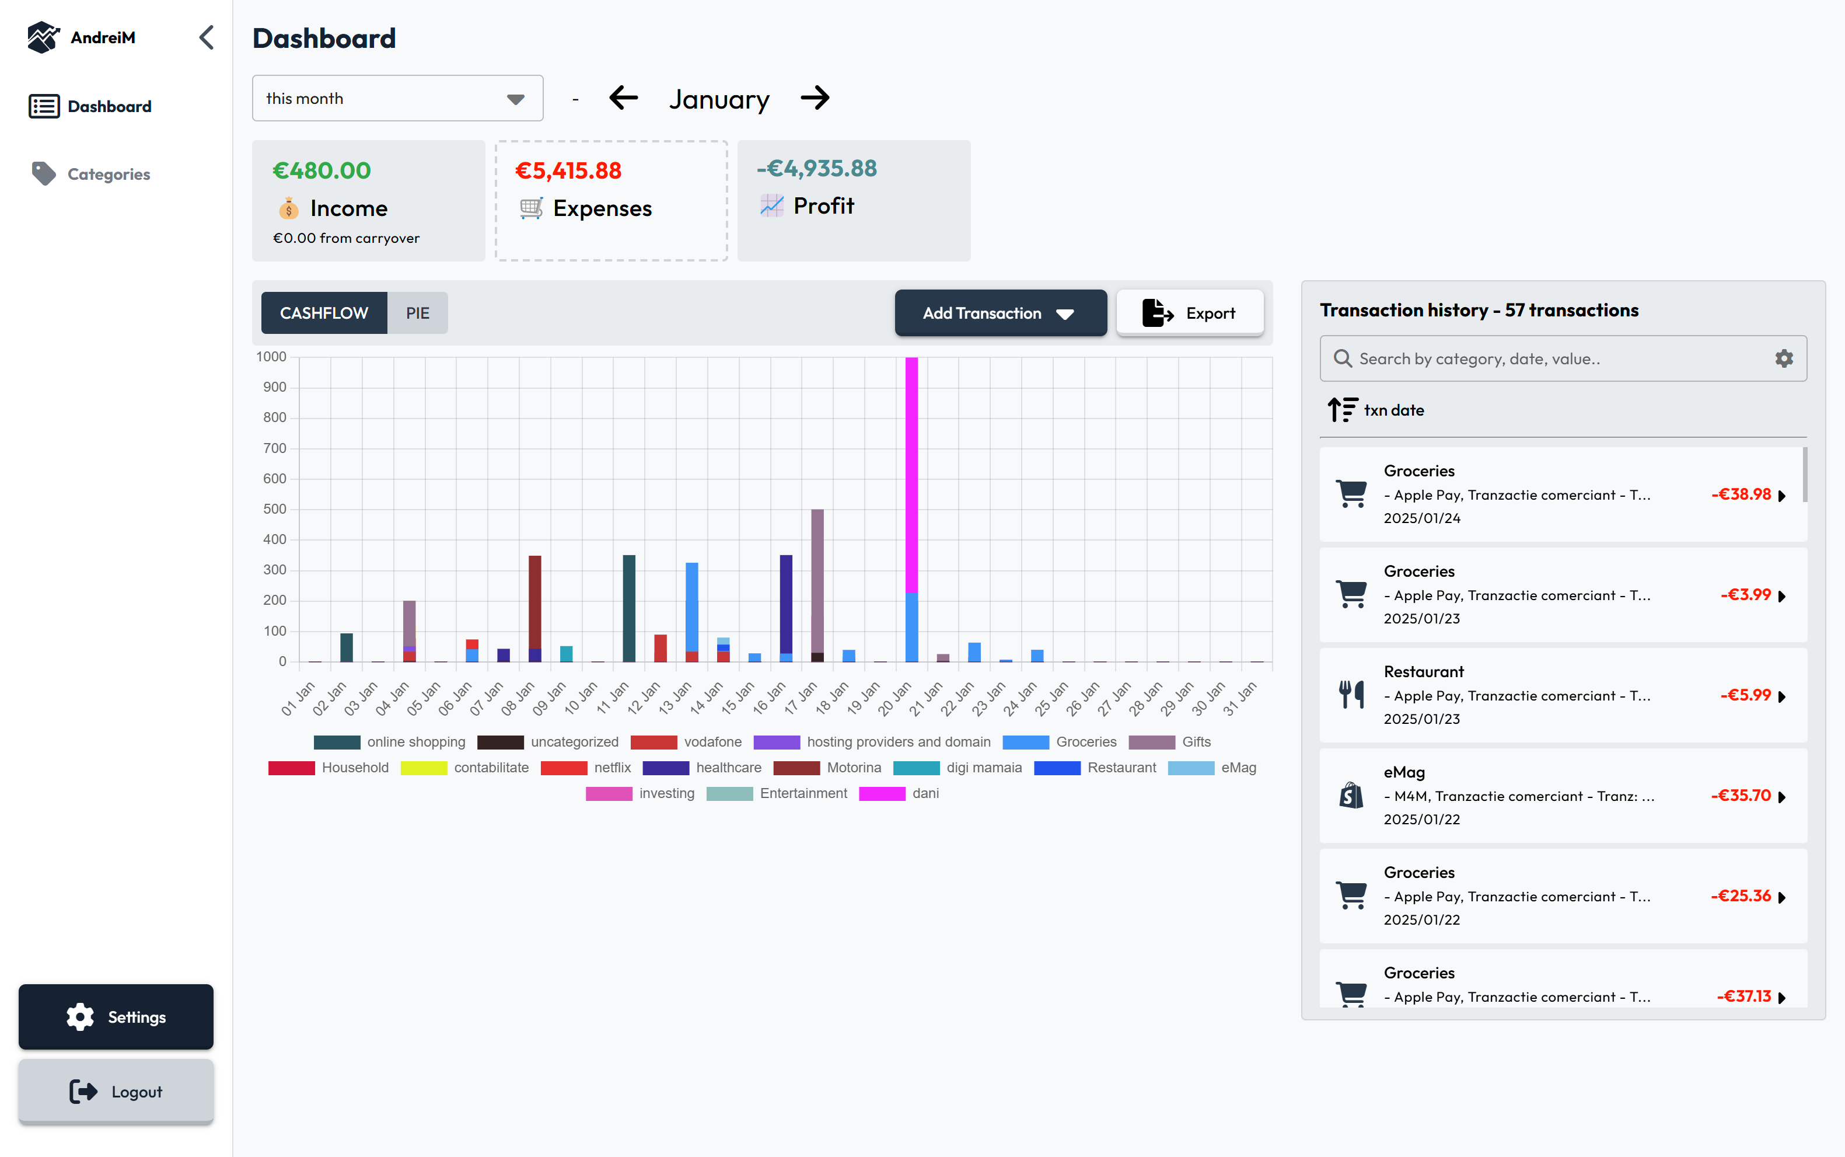Image resolution: width=1845 pixels, height=1157 pixels.
Task: Open the 'this month' period dropdown
Action: coord(398,98)
